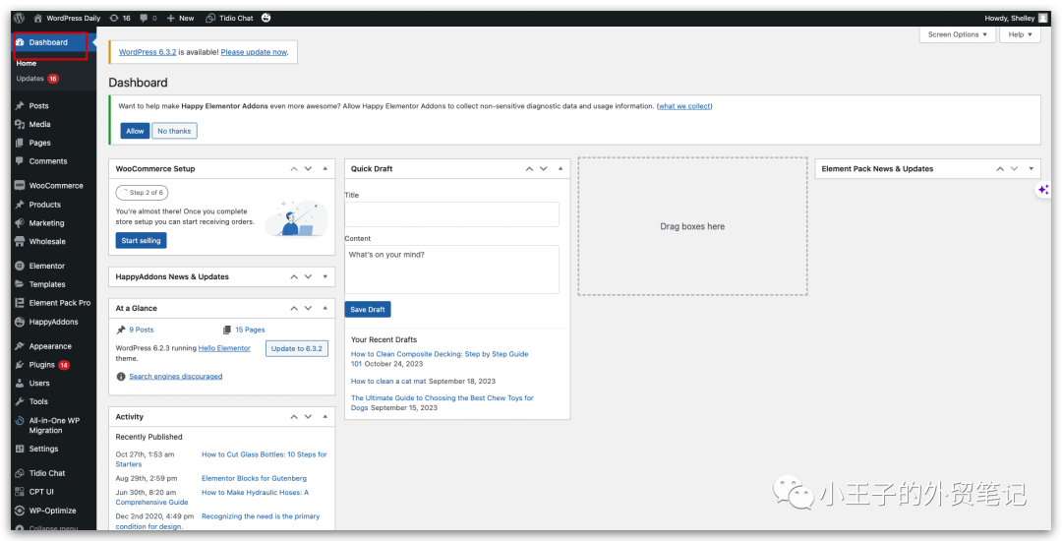Click Please update now link
1062x541 pixels.
point(254,52)
